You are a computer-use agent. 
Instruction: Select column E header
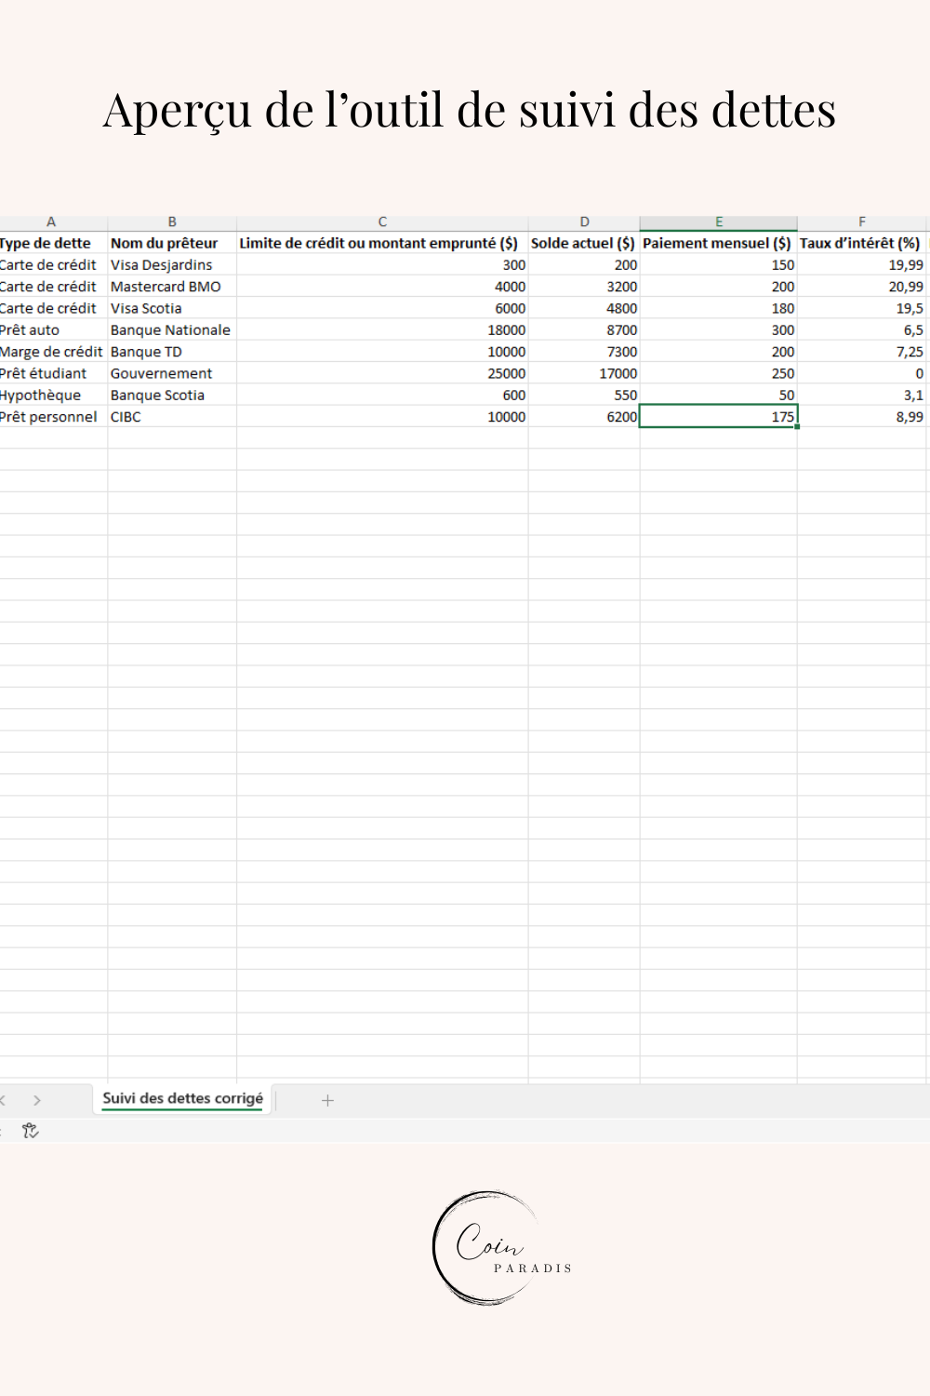coord(719,221)
